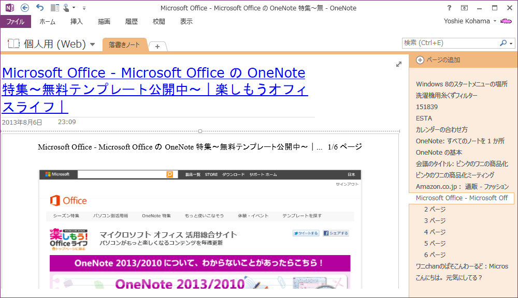Viewport: 518px width, 298px height.
Task: Toggle full page view icon in title bar
Action: [x=464, y=8]
